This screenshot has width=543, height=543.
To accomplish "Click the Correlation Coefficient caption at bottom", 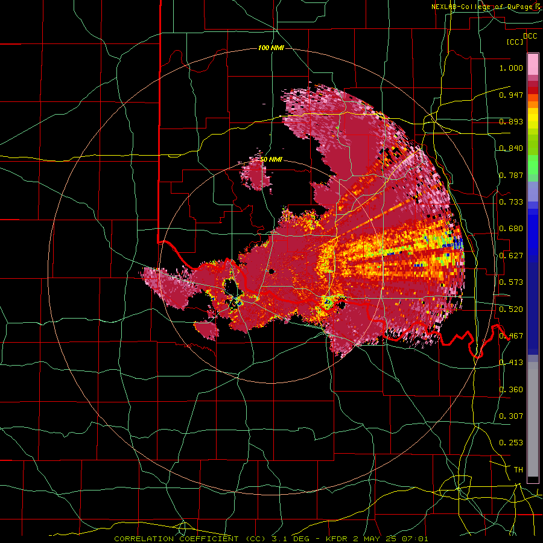I will click(x=271, y=539).
